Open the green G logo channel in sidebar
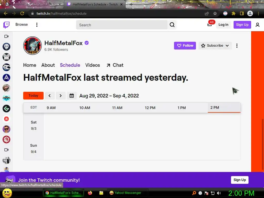 tap(6, 109)
